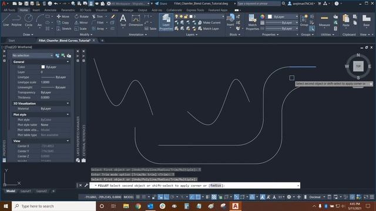Click the ribbon color swatch beside ByLayer
The height and width of the screenshot is (211, 376).
click(x=270, y=17)
